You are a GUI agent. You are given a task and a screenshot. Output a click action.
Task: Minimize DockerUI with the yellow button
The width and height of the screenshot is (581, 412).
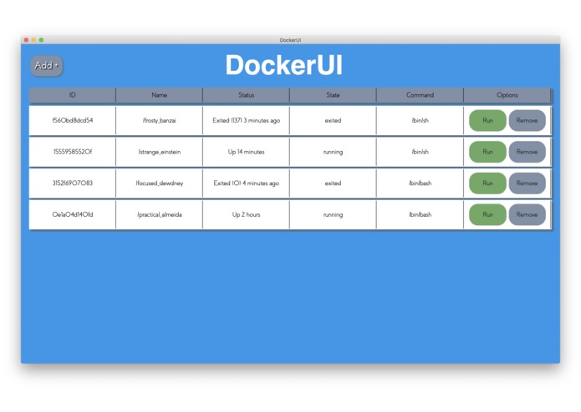[x=33, y=40]
